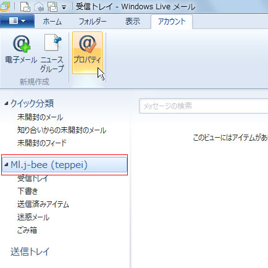Open the 送信トレイ outbox
Screen dimensions: 268x268
[30, 251]
